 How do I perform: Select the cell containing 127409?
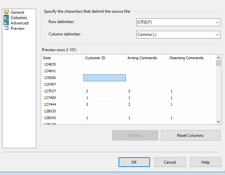pos(62,98)
